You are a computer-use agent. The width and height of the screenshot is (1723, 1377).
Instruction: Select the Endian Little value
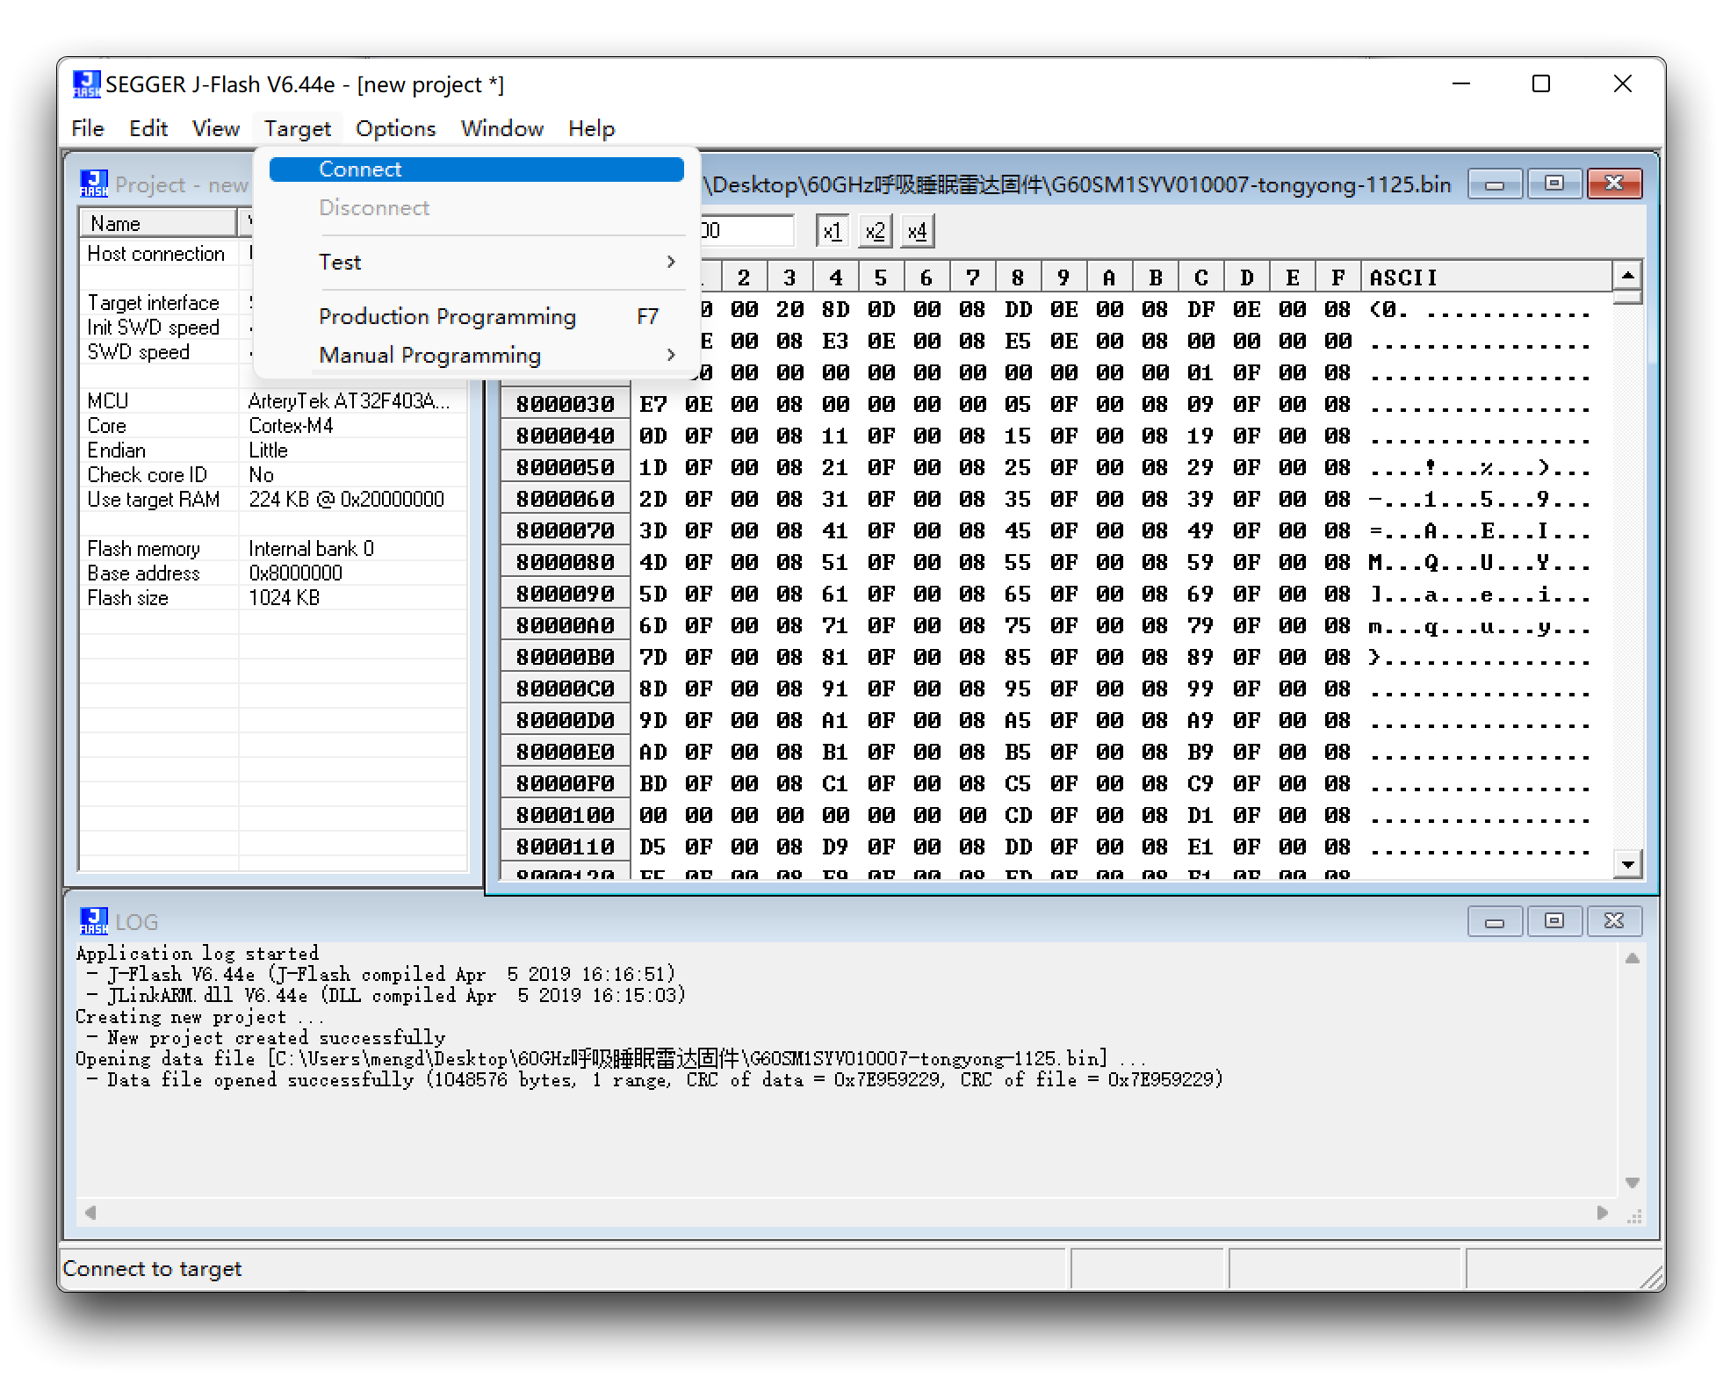[268, 451]
